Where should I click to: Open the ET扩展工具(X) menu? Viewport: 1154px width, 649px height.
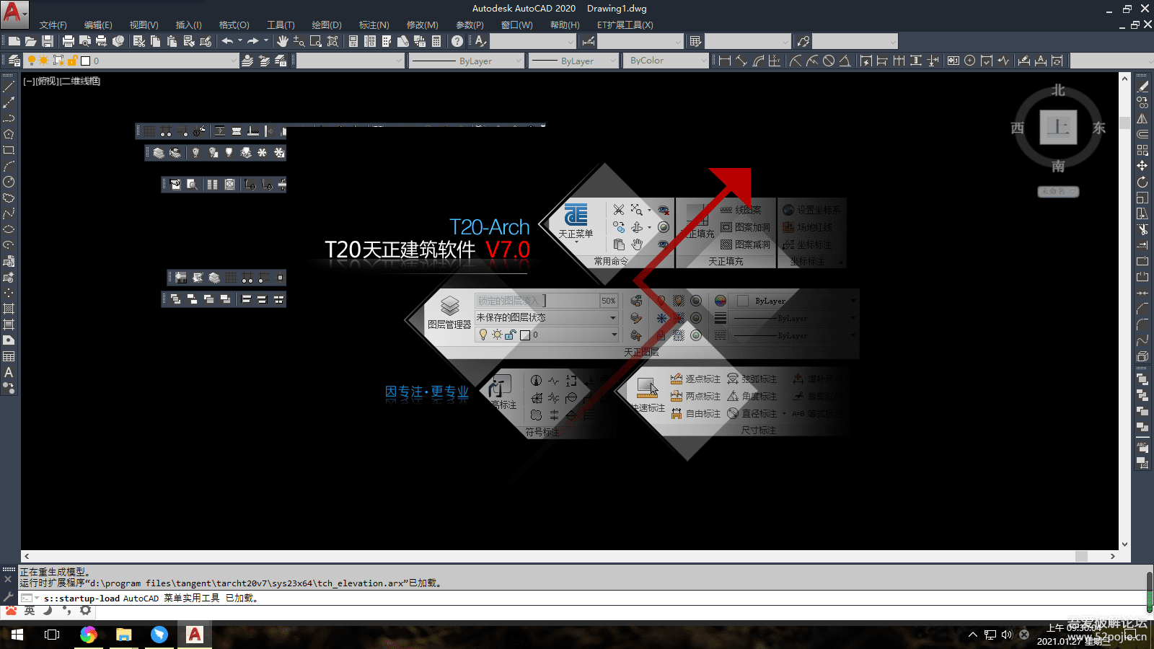[625, 25]
